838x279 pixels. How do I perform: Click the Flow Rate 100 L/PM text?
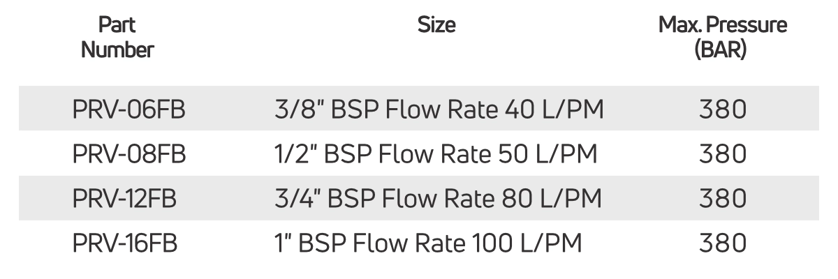point(477,243)
